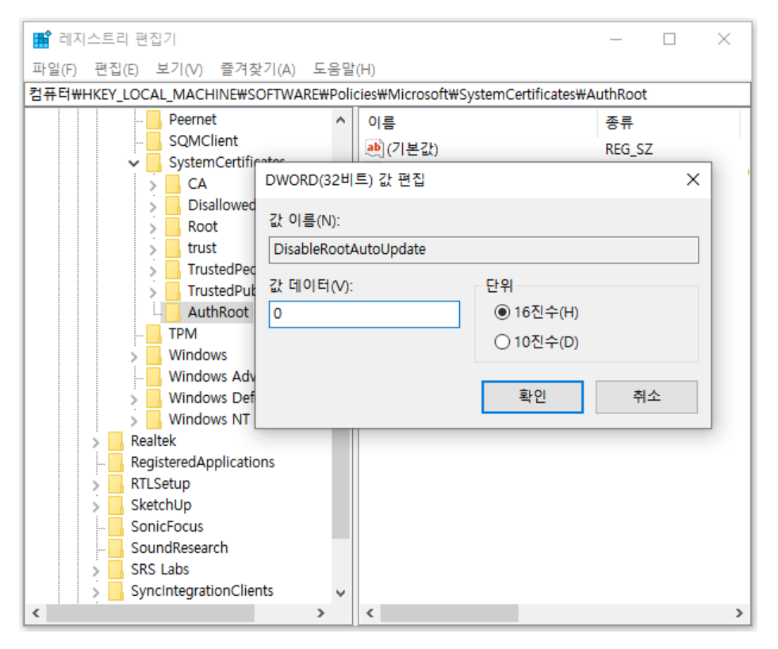This screenshot has width=778, height=649.
Task: Click the registry path address bar
Action: tap(387, 94)
